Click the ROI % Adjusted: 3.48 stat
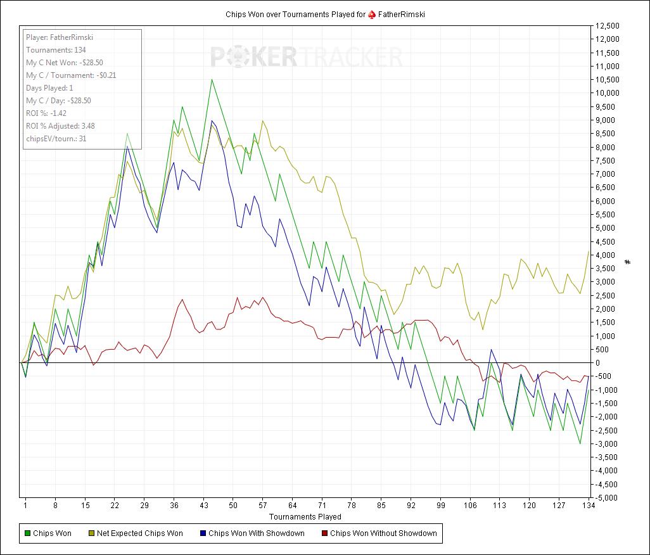 point(60,126)
